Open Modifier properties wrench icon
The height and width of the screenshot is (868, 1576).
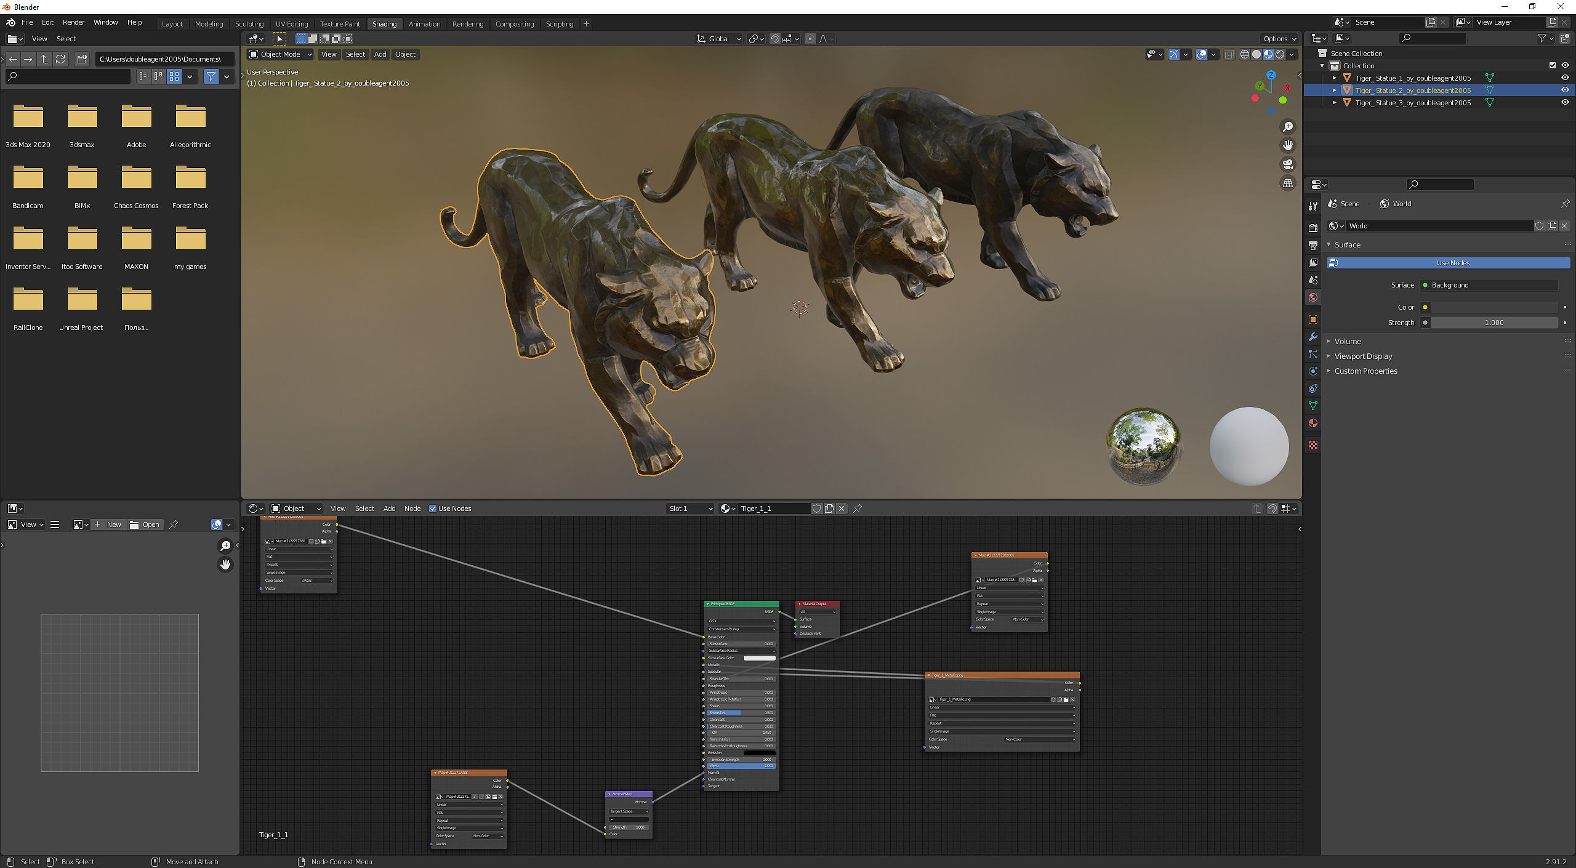click(1313, 337)
